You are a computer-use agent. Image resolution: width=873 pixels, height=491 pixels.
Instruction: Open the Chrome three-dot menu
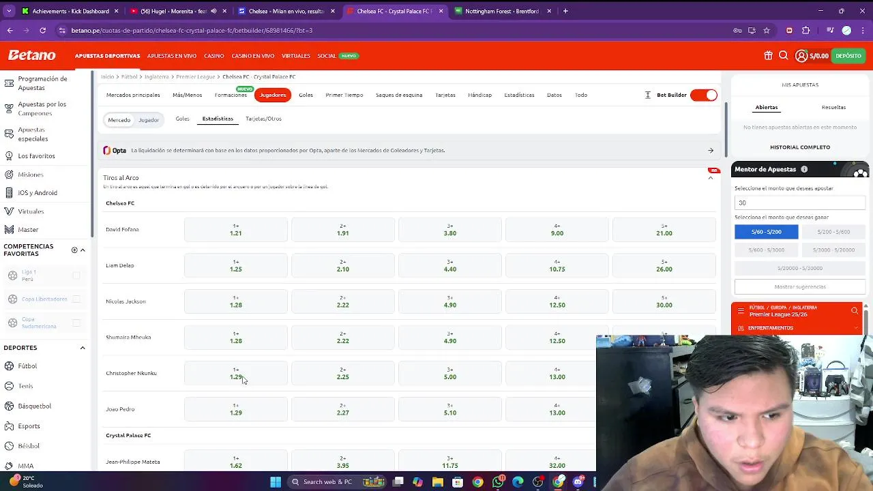tap(863, 30)
